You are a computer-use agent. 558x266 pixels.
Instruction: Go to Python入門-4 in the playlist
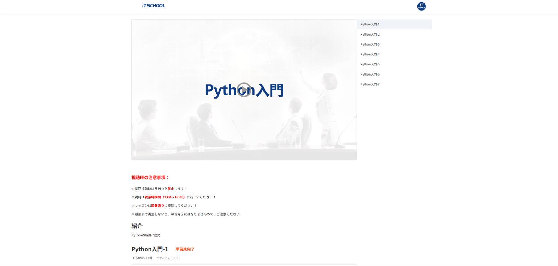tap(370, 54)
